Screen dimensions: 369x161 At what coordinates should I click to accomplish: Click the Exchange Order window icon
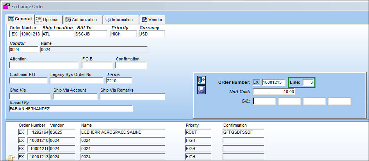(6, 6)
